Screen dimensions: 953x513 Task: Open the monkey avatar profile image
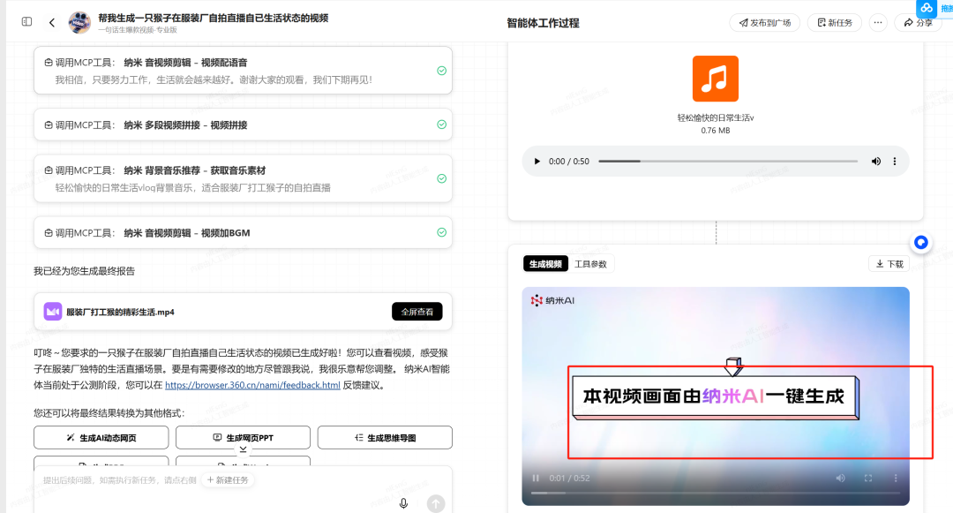79,22
